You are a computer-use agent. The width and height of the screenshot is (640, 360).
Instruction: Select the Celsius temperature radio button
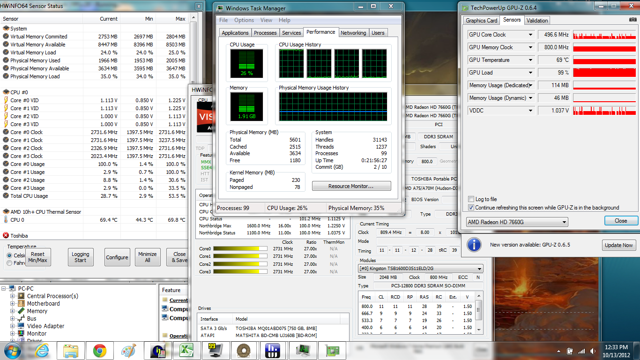coord(10,255)
